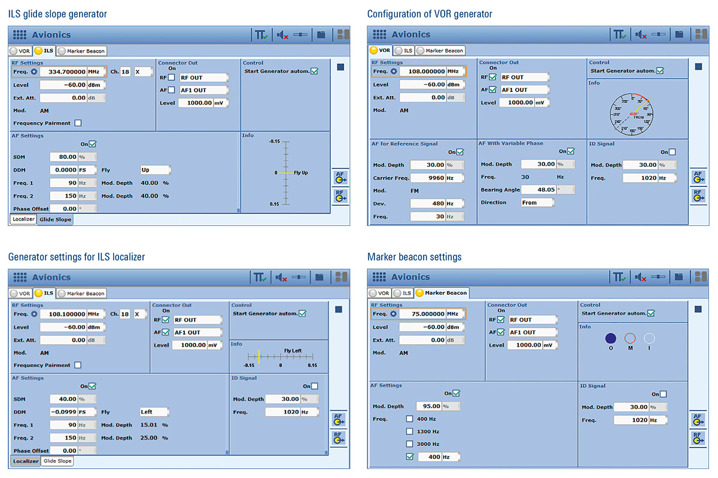Click the blue stop square in the Marker beacon panel

(698, 310)
